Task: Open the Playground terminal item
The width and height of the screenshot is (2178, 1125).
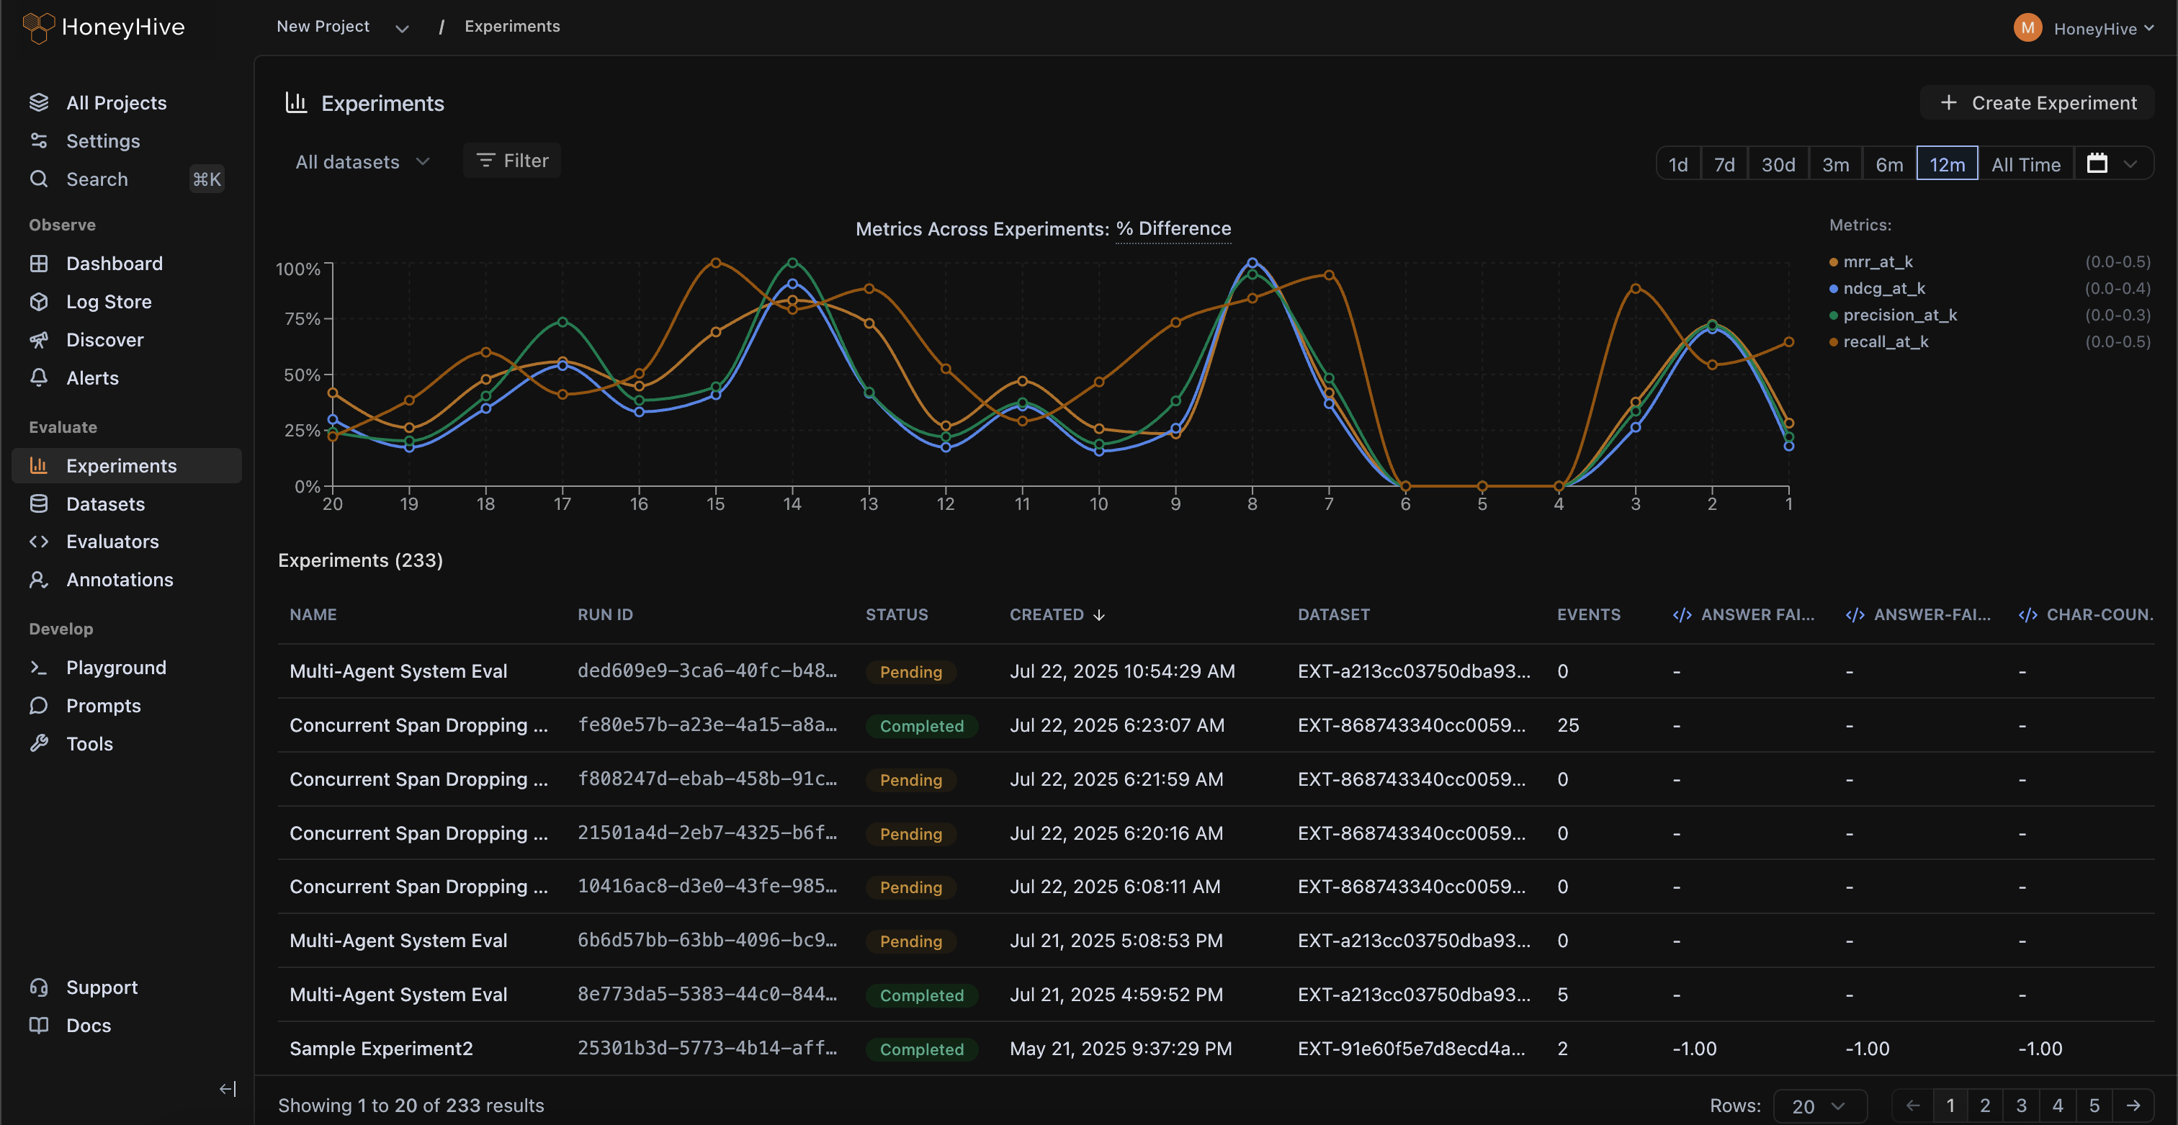Action: [x=115, y=668]
